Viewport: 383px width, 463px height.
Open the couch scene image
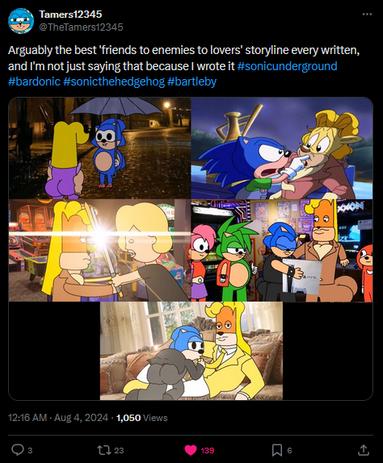191,351
